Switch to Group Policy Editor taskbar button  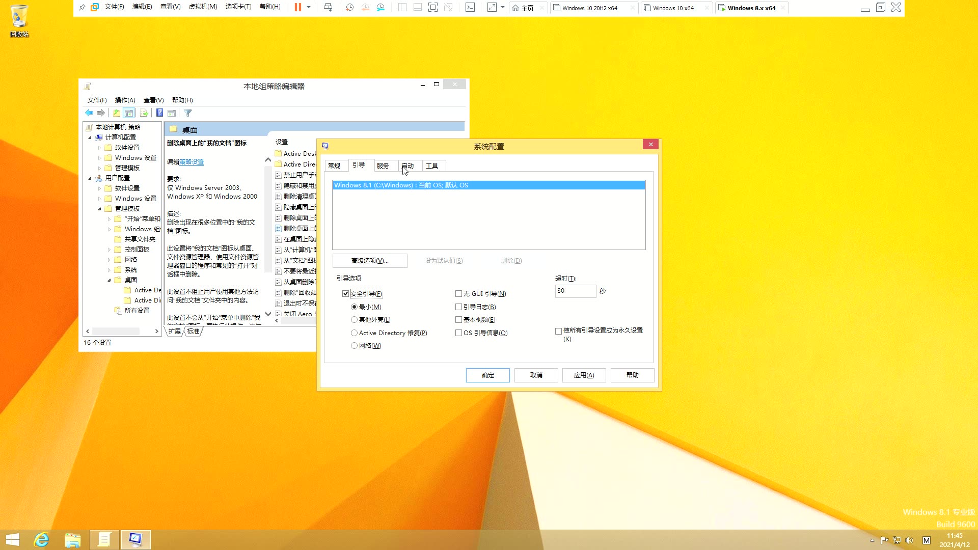point(104,540)
